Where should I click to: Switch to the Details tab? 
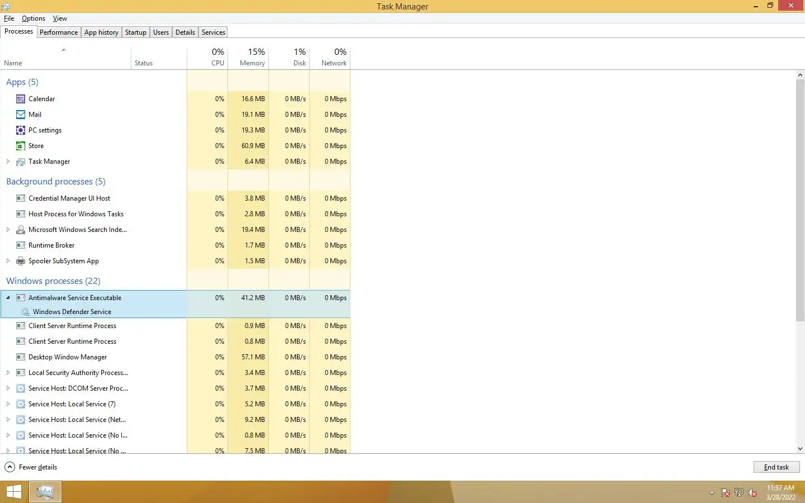[185, 32]
